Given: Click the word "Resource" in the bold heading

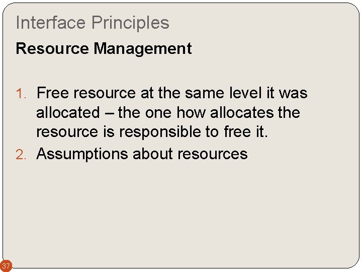Looking at the screenshot, I should (53, 49).
